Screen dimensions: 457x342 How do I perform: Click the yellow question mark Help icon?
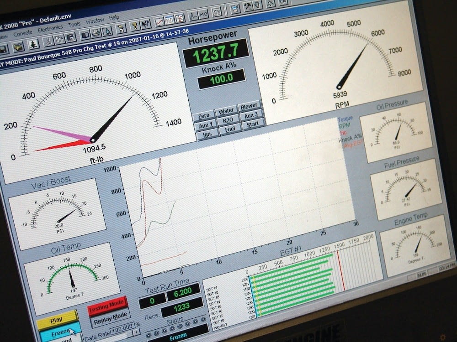click(x=135, y=26)
